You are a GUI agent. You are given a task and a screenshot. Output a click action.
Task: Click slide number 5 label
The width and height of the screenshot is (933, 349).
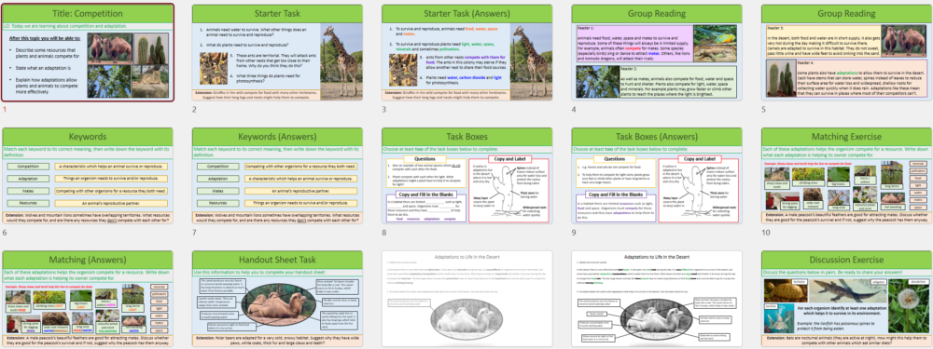(x=764, y=109)
